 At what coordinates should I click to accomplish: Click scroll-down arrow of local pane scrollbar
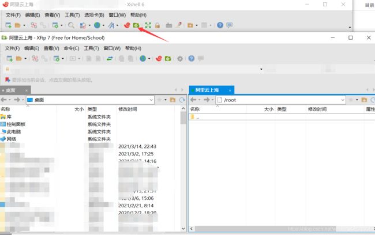coord(183,229)
